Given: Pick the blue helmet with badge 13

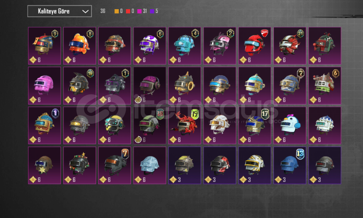Looking at the screenshot, I should [x=289, y=165].
